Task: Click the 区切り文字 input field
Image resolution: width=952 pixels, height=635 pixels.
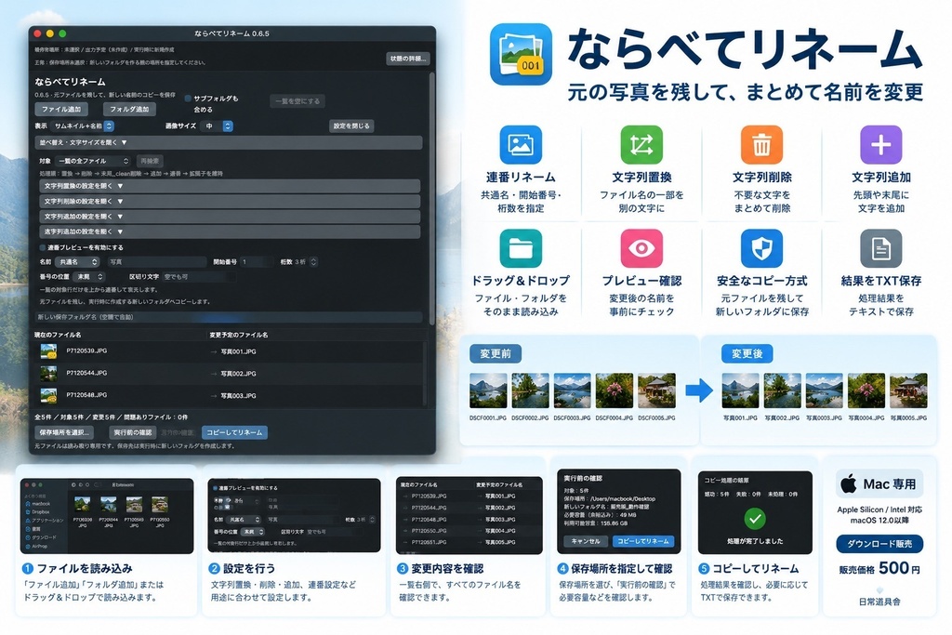Action: [199, 277]
